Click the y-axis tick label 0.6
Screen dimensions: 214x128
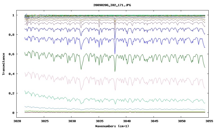[12, 54]
